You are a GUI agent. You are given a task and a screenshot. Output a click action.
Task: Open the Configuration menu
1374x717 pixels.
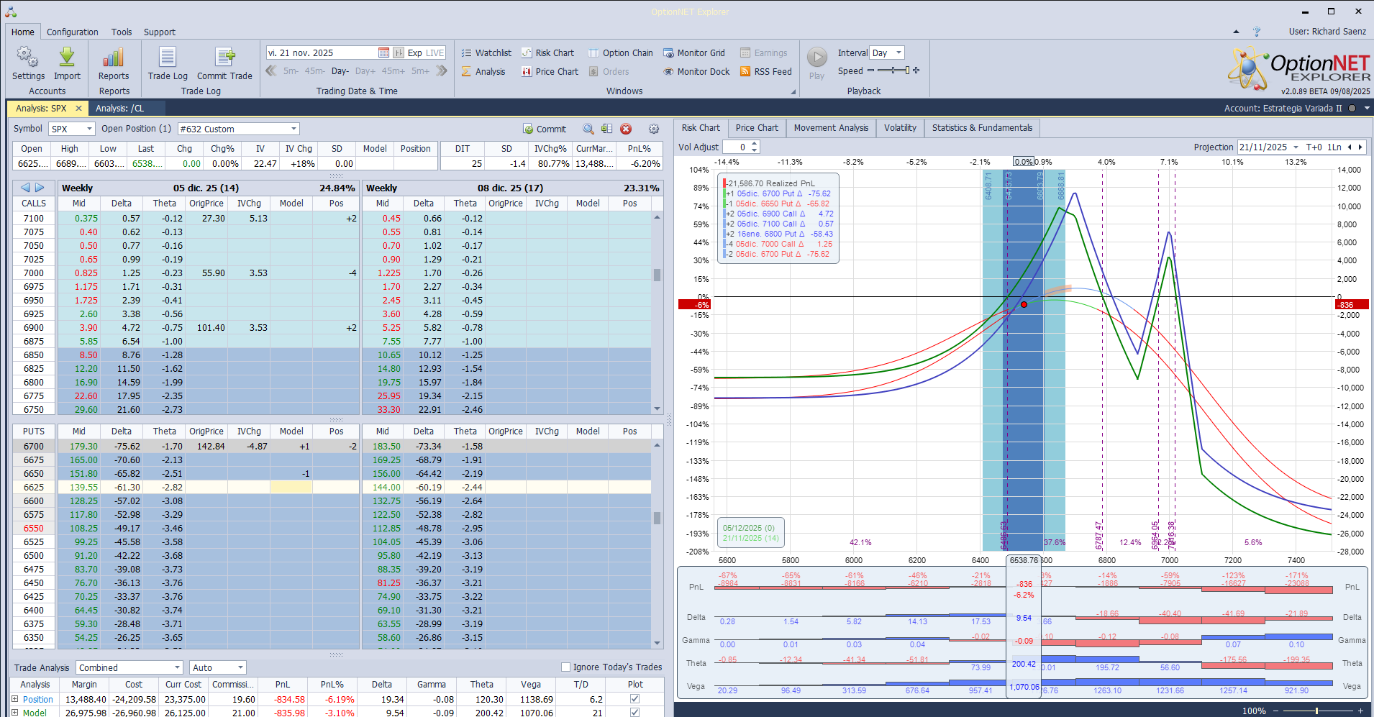72,32
